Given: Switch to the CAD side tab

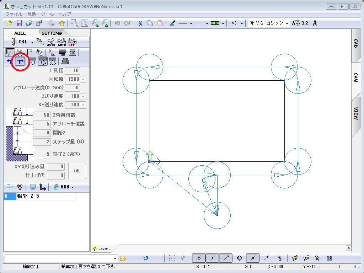Looking at the screenshot, I should [x=356, y=44].
